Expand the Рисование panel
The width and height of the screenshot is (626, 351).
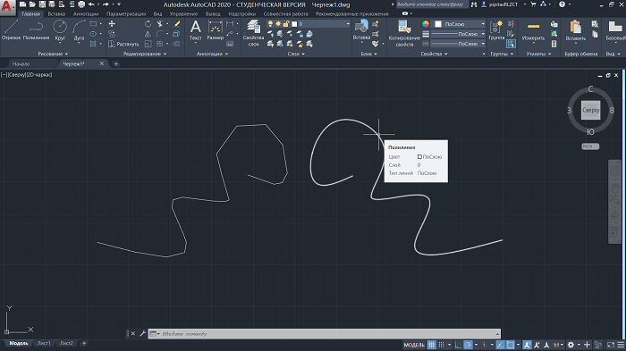[x=53, y=54]
